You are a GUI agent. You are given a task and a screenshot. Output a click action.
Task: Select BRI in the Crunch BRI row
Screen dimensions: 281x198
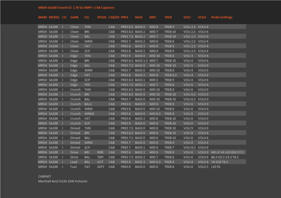(87, 95)
